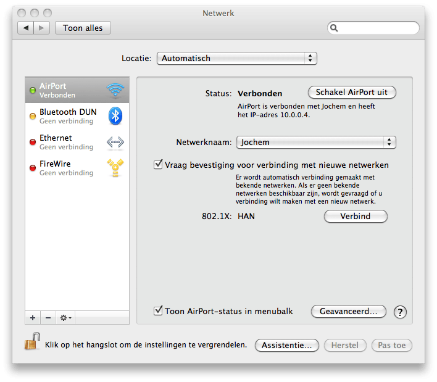Click the 'Netwerk' window title
This screenshot has height=382, width=437.
218,13
